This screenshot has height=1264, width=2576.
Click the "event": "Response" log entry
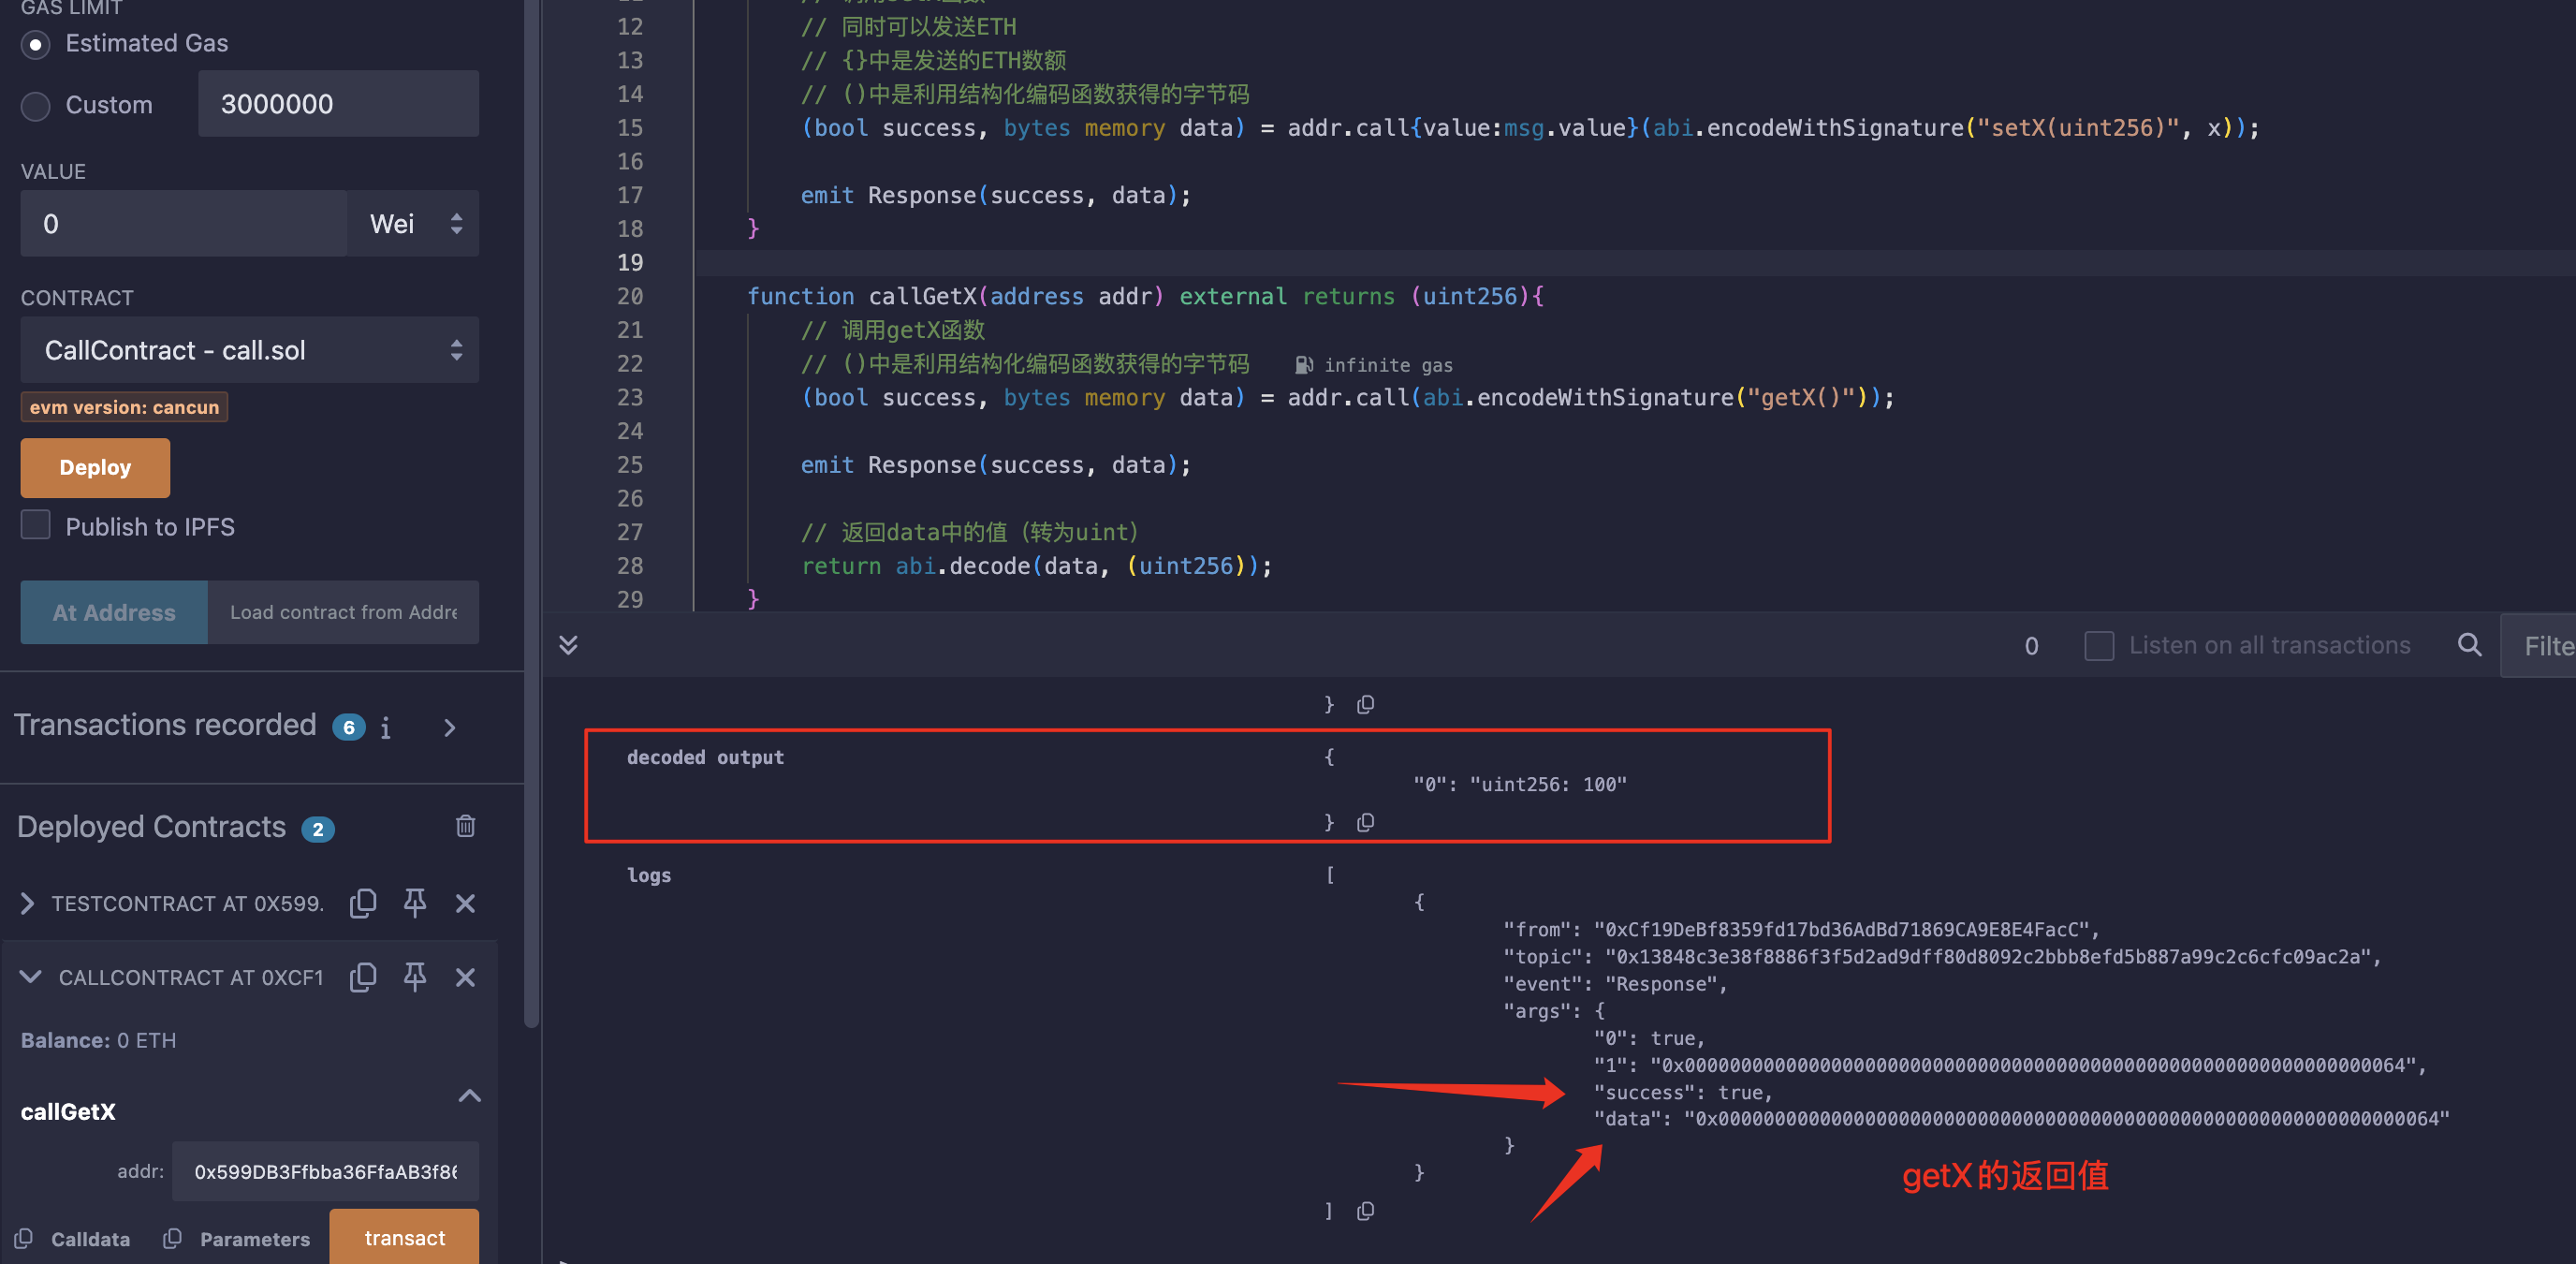1615,984
